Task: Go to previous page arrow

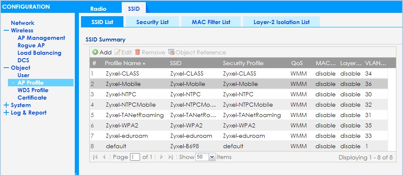Action: pyautogui.click(x=104, y=157)
